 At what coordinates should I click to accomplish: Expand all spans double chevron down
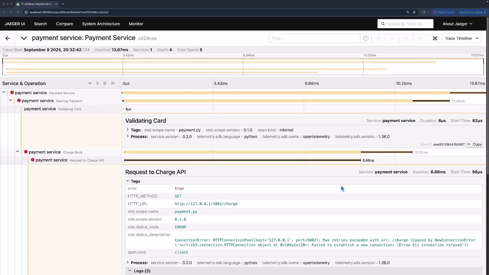tap(105, 83)
